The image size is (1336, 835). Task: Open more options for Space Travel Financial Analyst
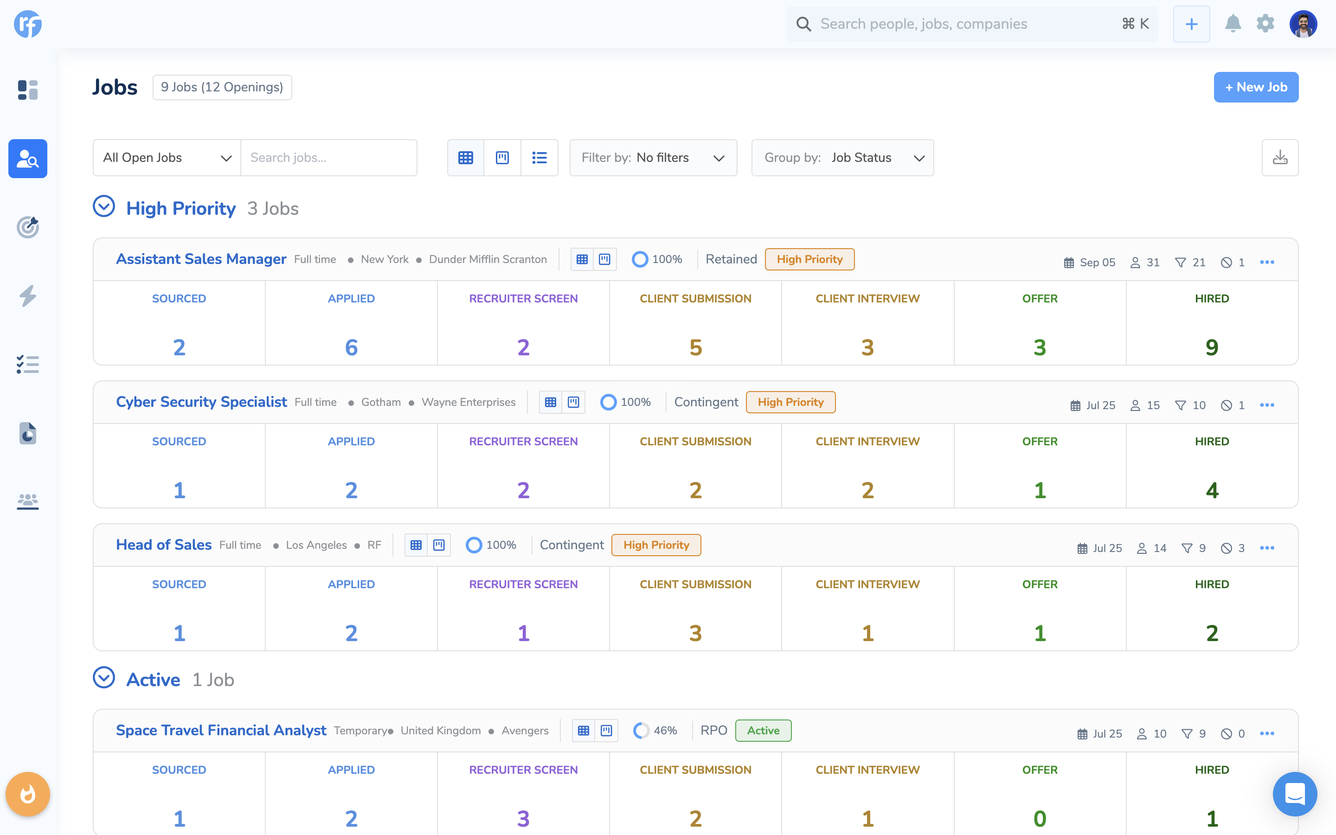click(1267, 734)
